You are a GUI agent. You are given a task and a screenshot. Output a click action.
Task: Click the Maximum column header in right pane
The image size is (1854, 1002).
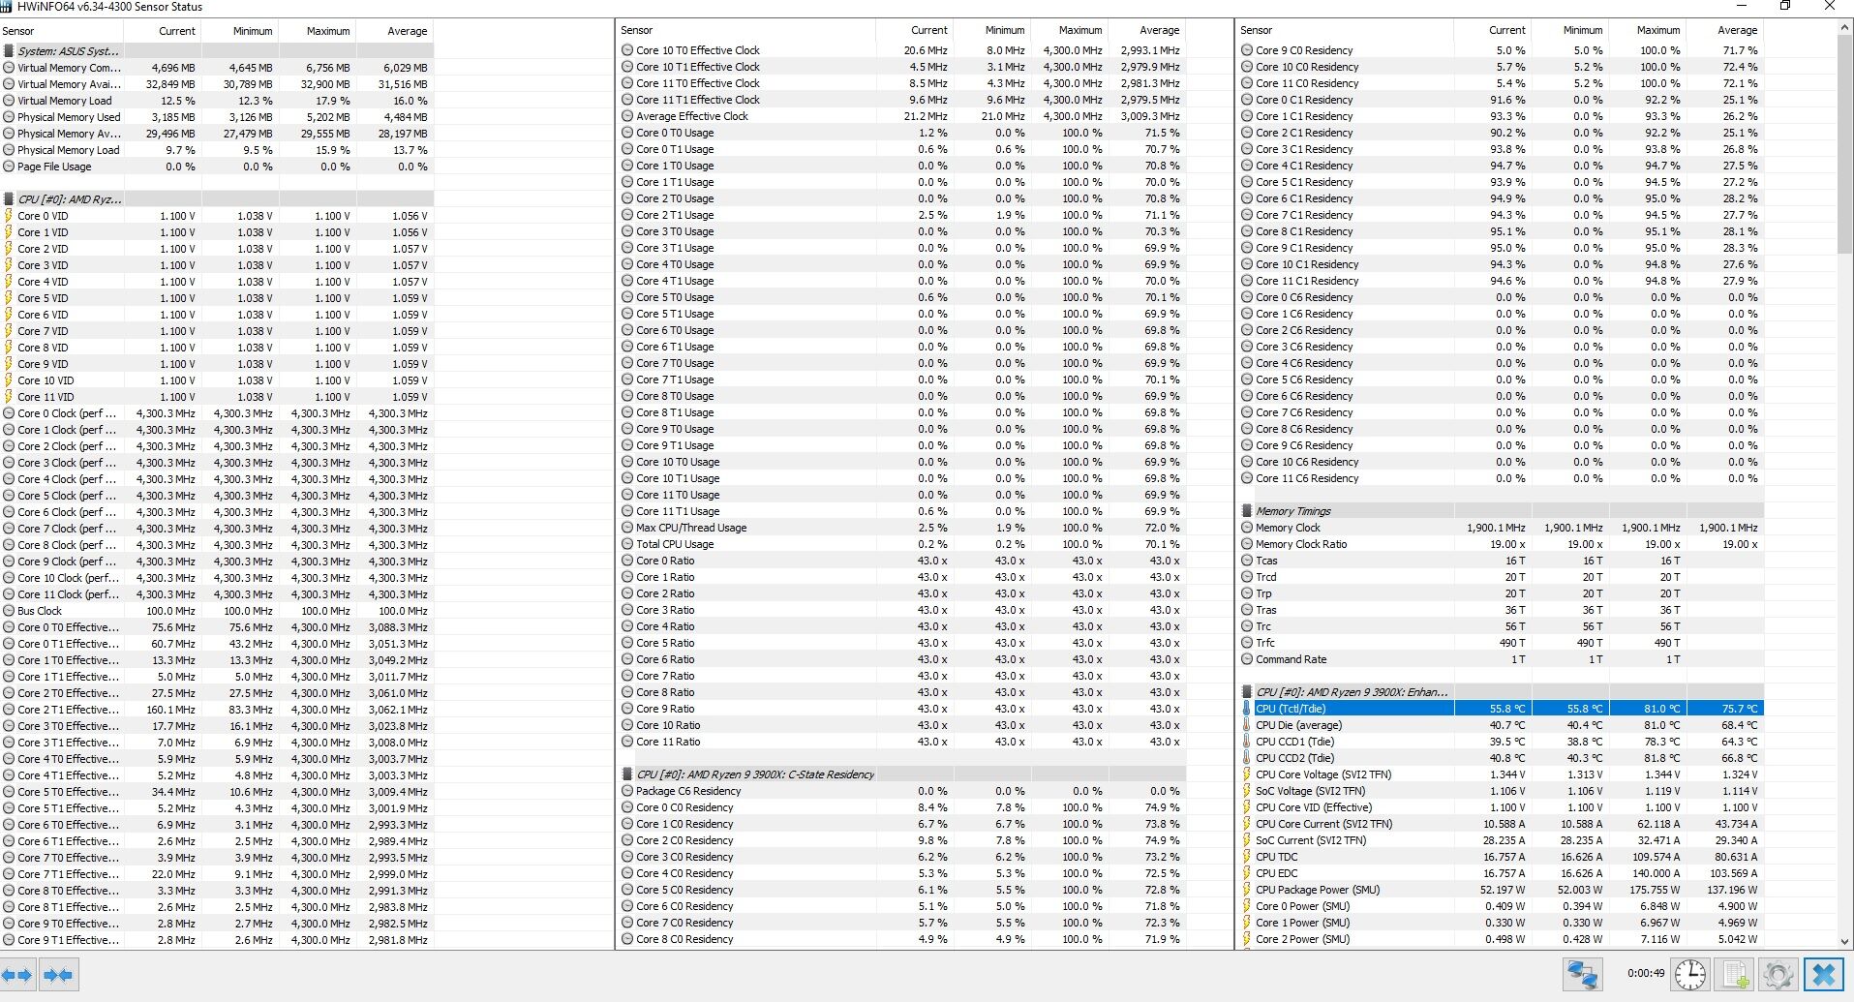click(x=1647, y=30)
